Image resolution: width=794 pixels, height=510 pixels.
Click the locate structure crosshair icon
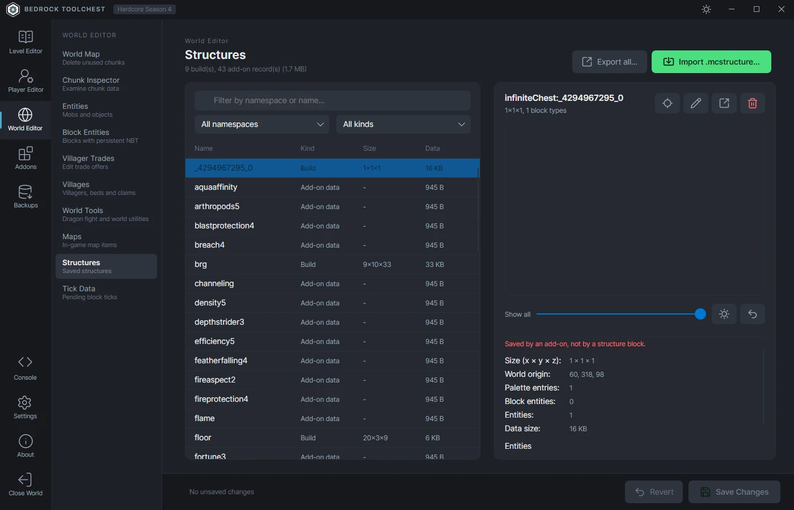coord(668,103)
